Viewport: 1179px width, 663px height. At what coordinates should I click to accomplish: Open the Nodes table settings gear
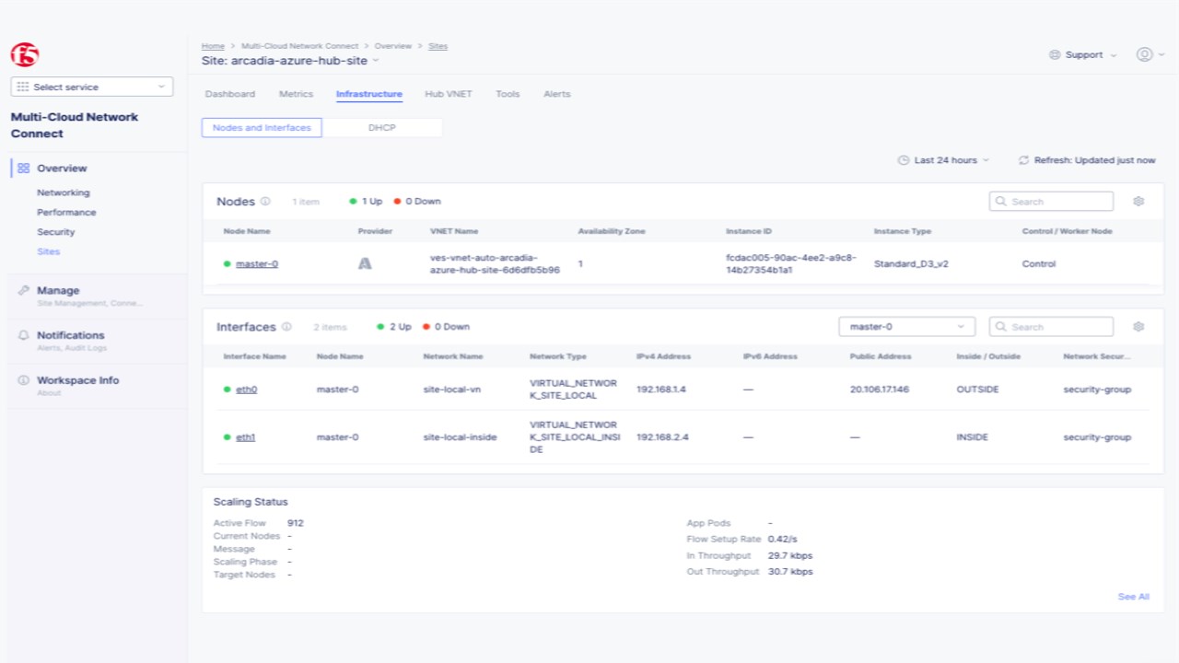1138,202
